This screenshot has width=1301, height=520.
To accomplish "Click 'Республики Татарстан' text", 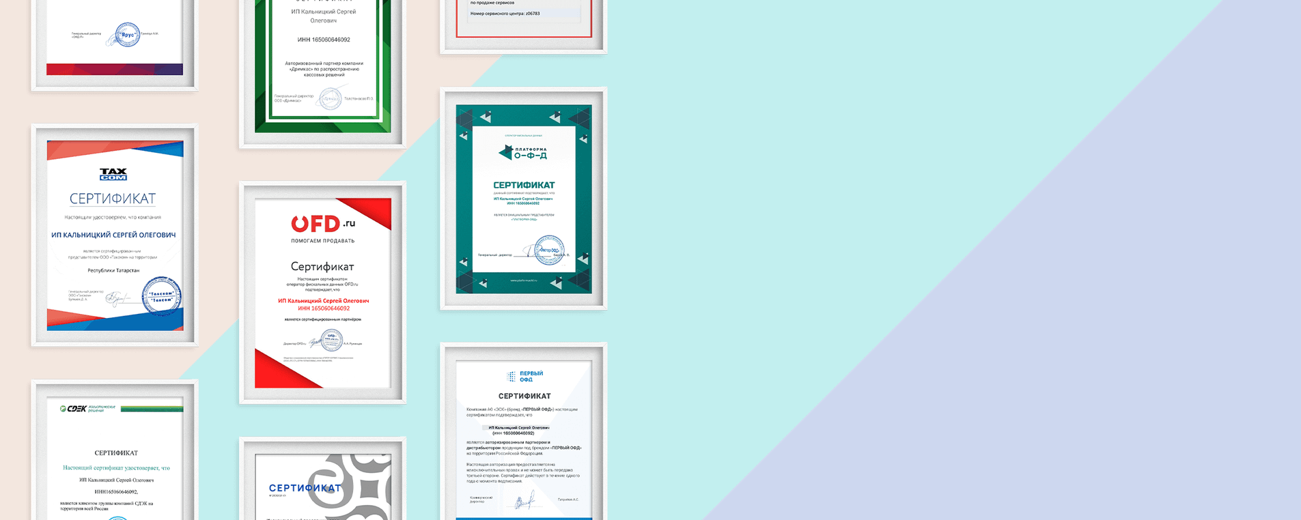I will tap(113, 270).
